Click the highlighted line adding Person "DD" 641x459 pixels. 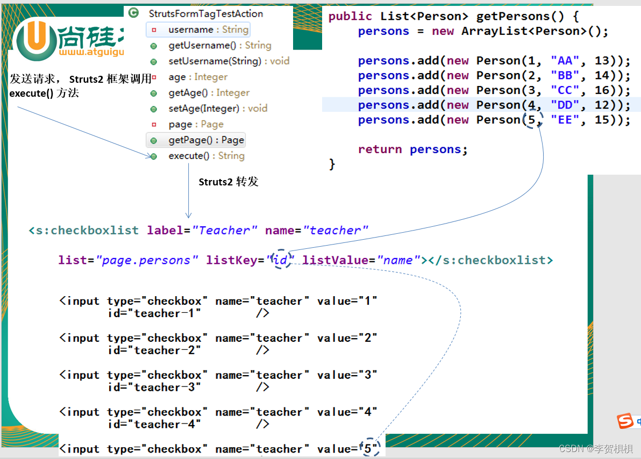point(494,105)
